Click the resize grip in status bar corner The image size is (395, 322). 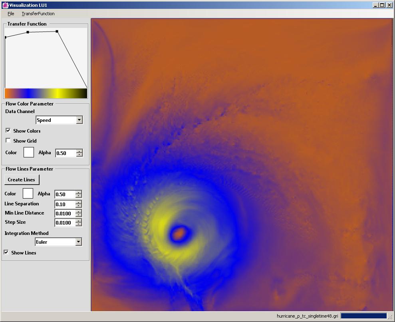coord(391,317)
